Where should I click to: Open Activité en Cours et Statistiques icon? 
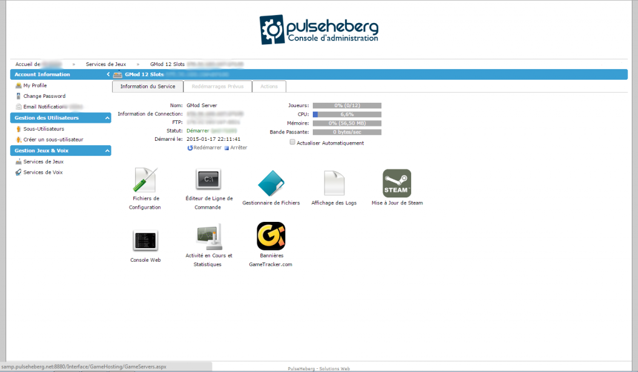pos(209,237)
